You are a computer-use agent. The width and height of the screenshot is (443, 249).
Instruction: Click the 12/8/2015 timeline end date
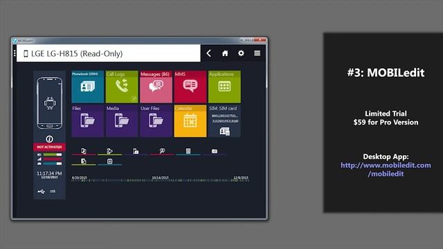[241, 178]
